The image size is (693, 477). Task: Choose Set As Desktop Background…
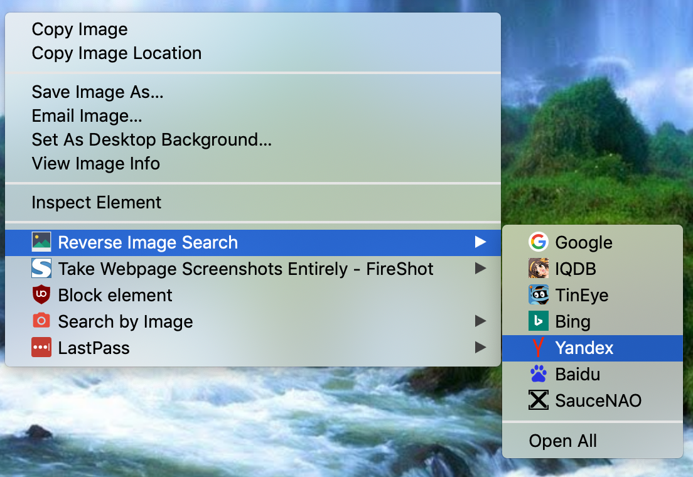(151, 140)
